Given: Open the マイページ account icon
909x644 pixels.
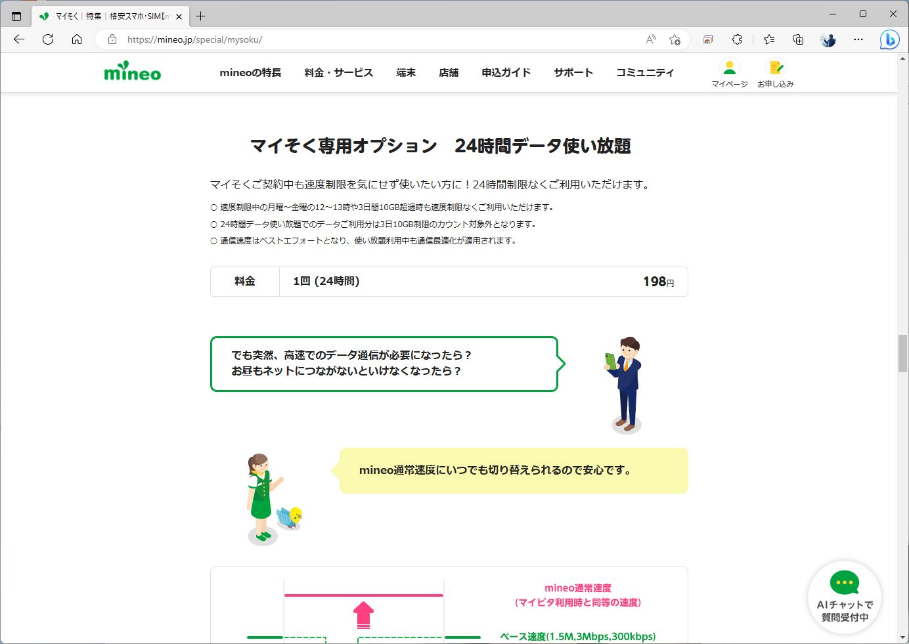Looking at the screenshot, I should 729,73.
